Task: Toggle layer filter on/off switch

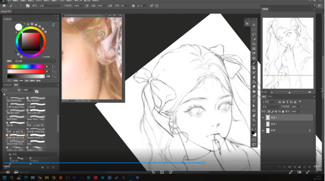Action: (300, 102)
